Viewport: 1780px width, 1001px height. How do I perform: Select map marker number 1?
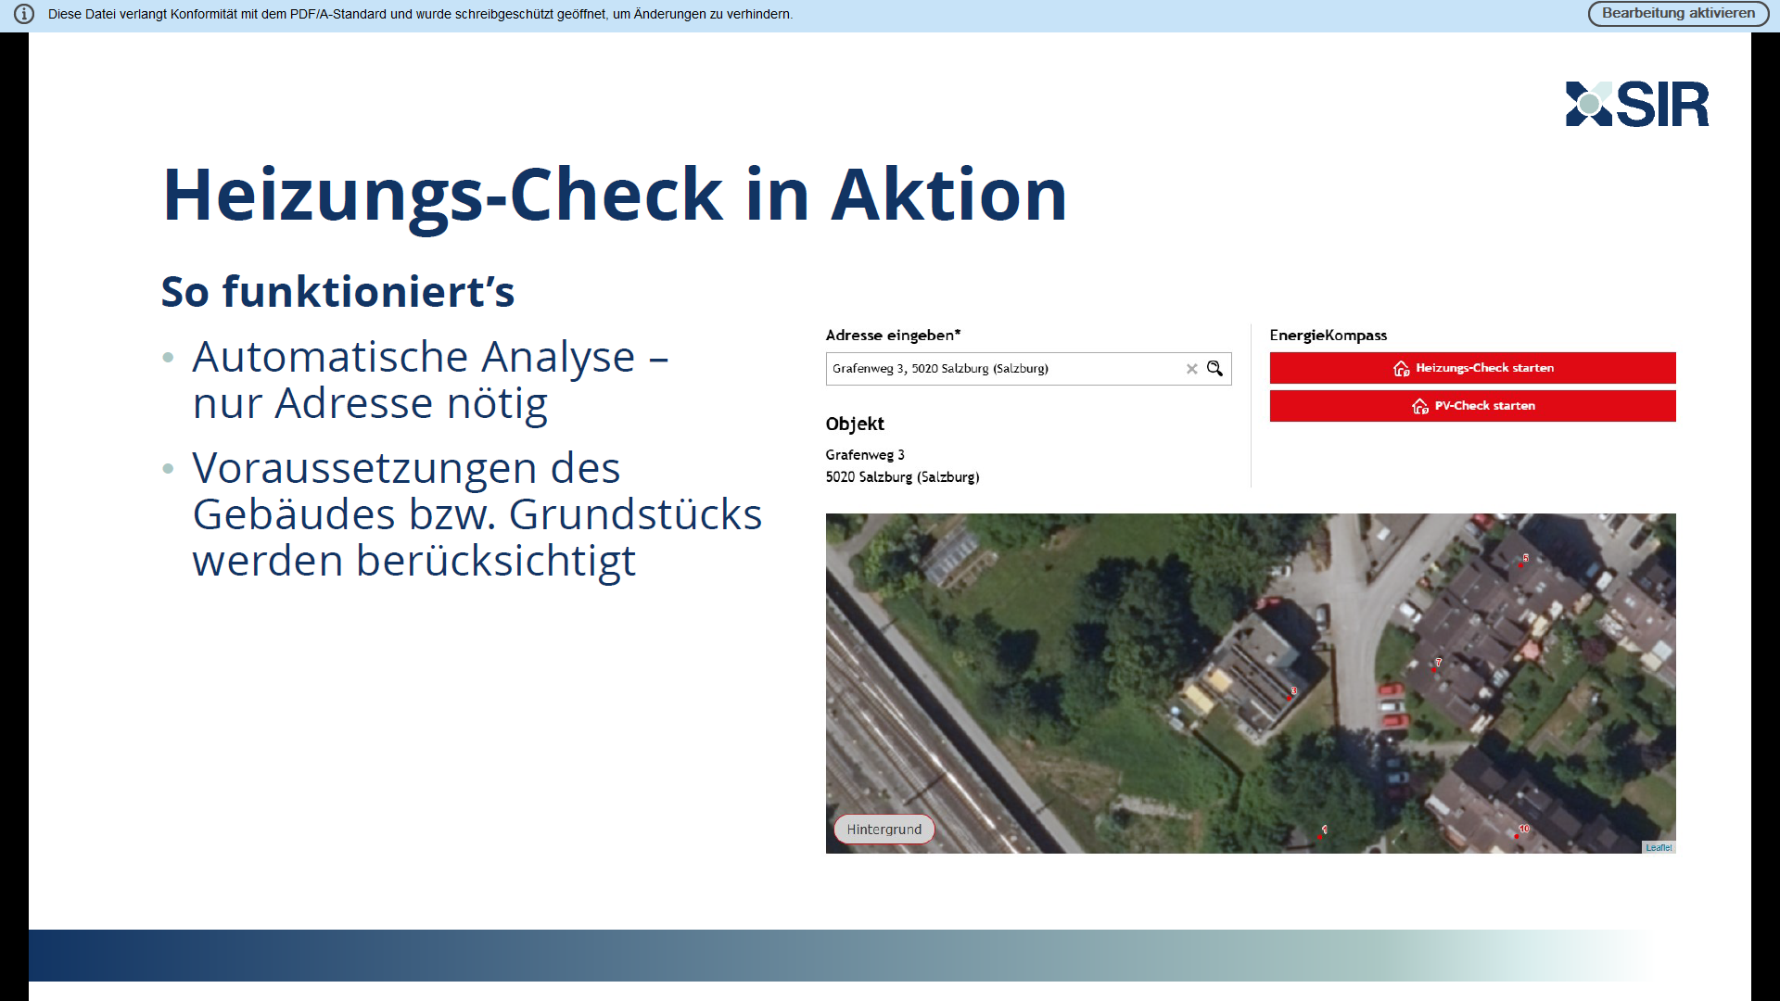[1321, 835]
